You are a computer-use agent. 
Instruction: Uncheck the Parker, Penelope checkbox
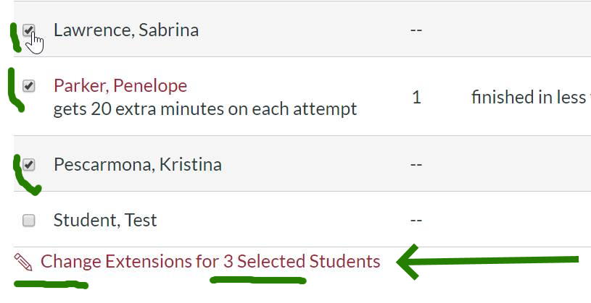click(29, 86)
